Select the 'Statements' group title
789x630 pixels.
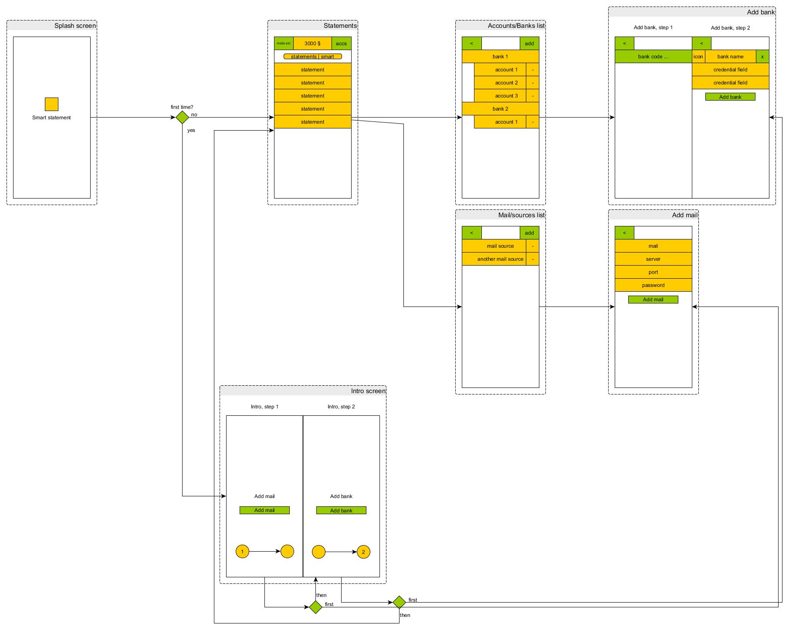340,26
